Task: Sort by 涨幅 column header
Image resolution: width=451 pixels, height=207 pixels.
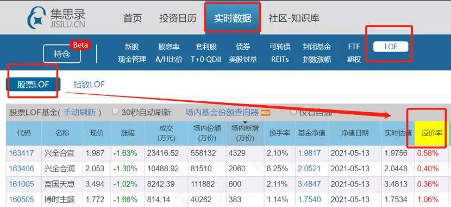Action: (x=128, y=133)
